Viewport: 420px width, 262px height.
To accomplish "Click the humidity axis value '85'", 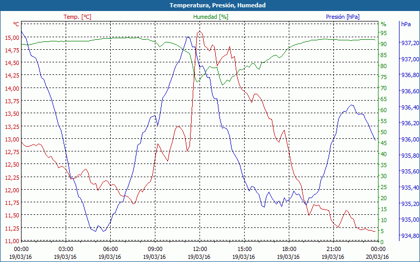I will (x=384, y=55).
